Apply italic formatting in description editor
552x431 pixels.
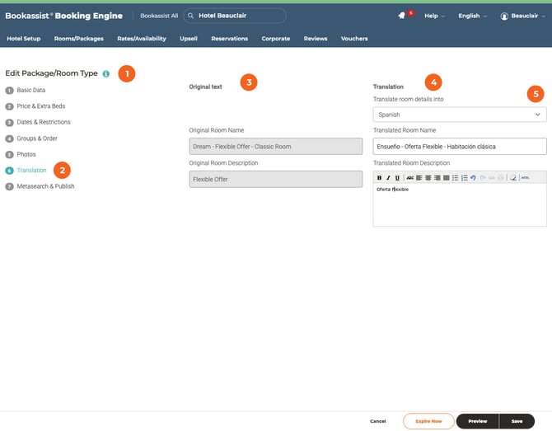coord(388,177)
